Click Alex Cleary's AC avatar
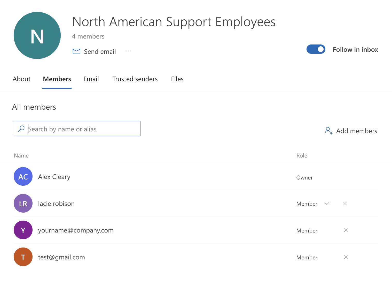This screenshot has width=392, height=285. (23, 177)
